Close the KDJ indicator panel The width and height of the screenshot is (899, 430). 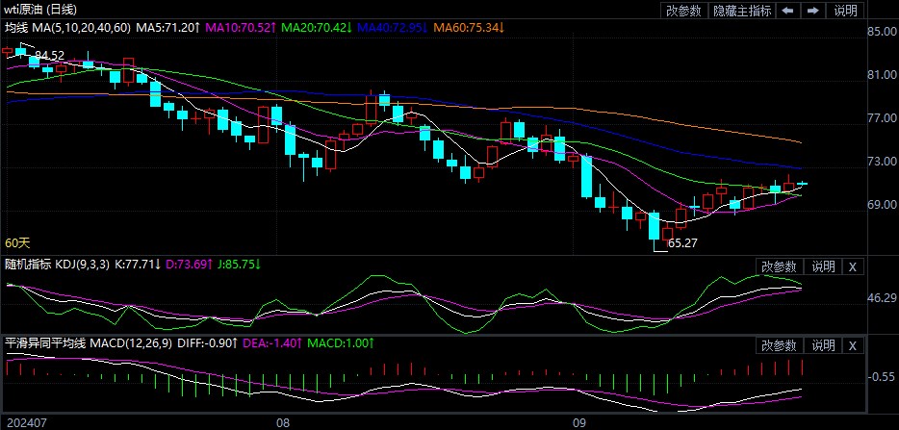(x=854, y=266)
